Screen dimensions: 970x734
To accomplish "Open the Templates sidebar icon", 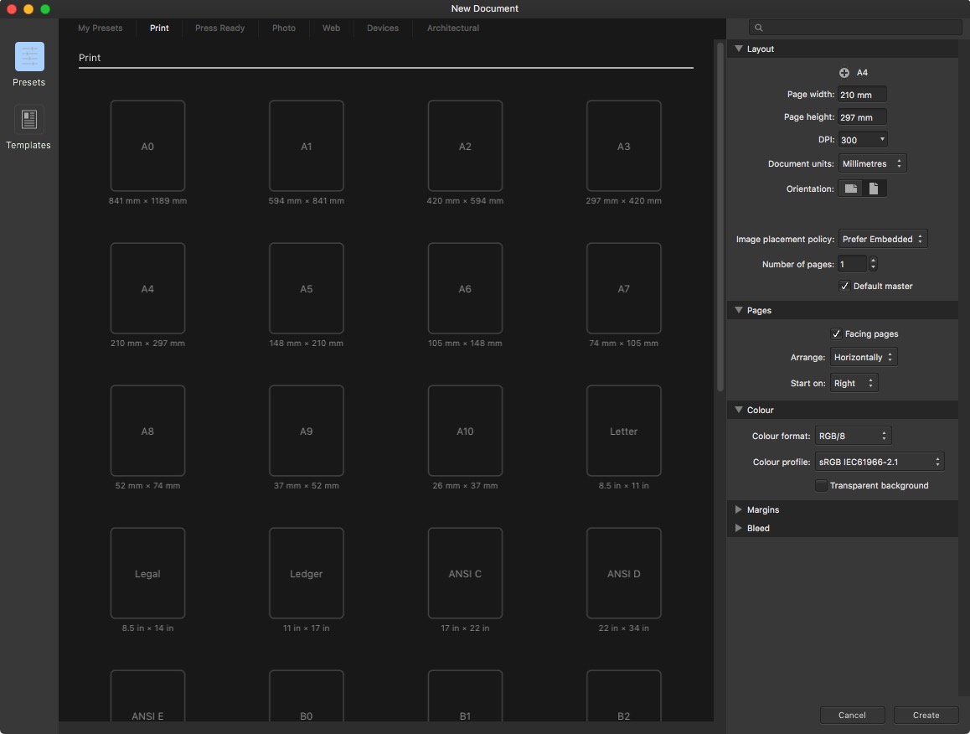I will pos(29,120).
